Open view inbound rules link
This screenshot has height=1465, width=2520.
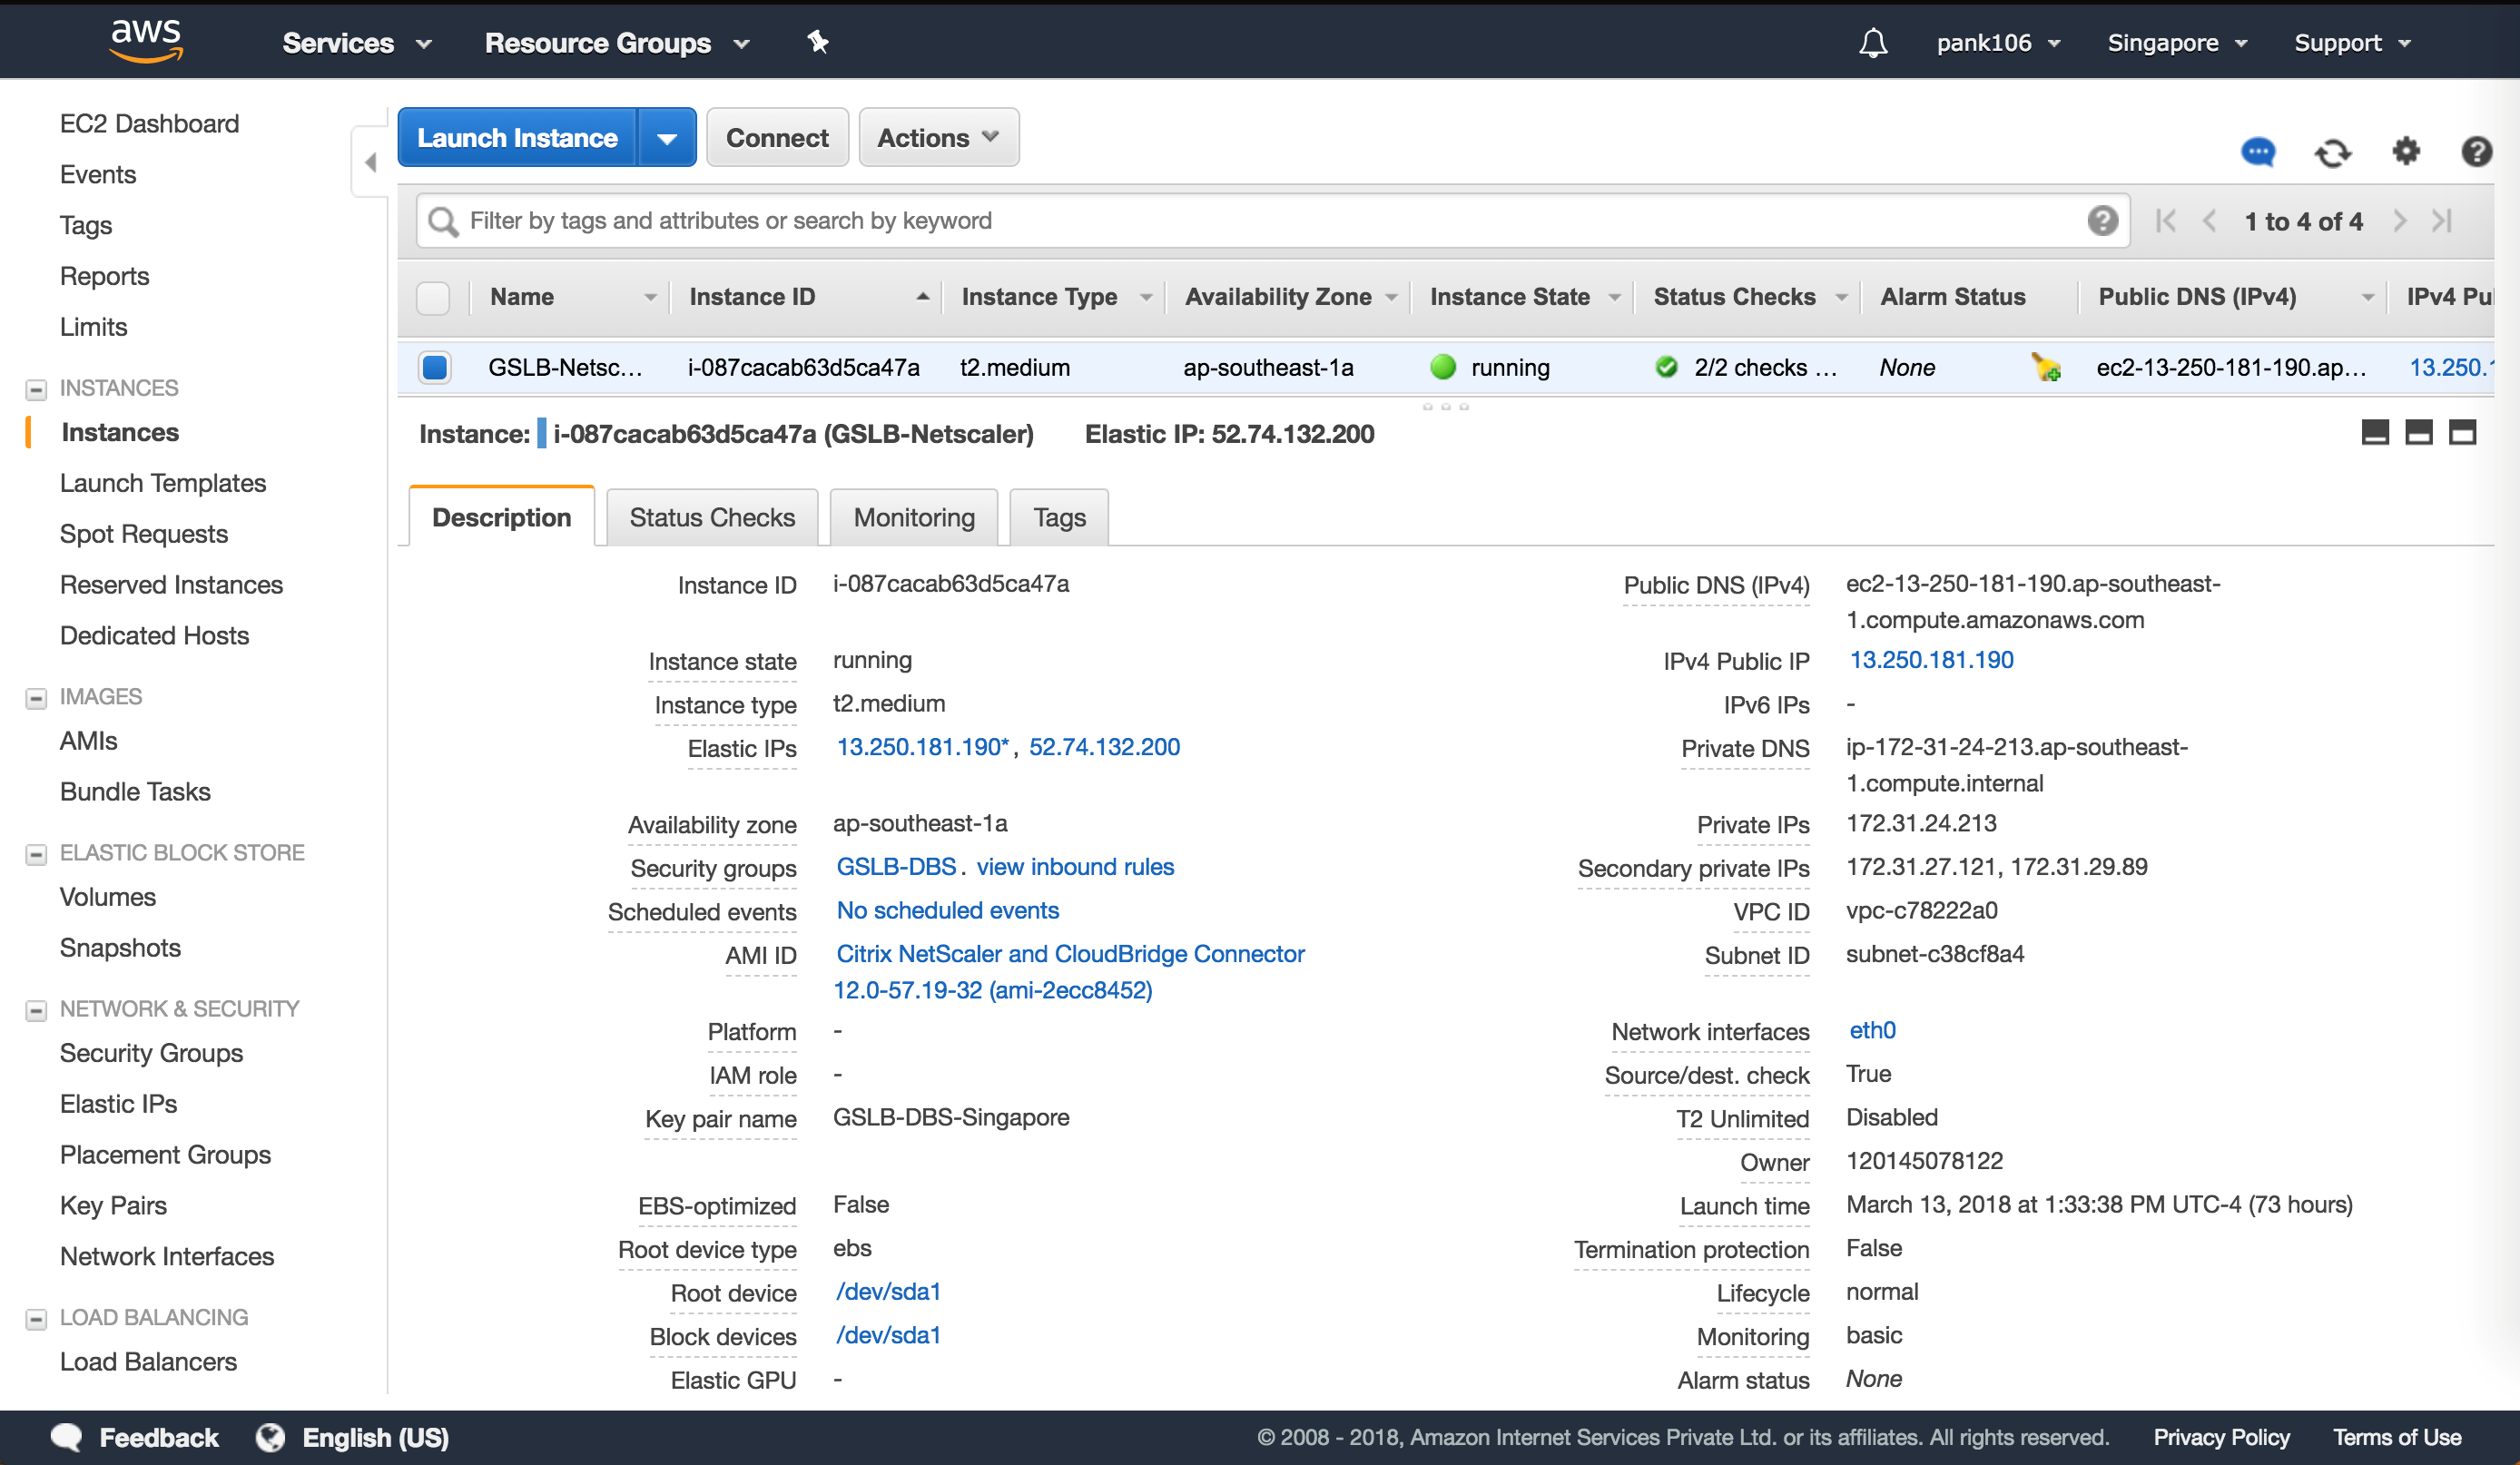pyautogui.click(x=1074, y=867)
